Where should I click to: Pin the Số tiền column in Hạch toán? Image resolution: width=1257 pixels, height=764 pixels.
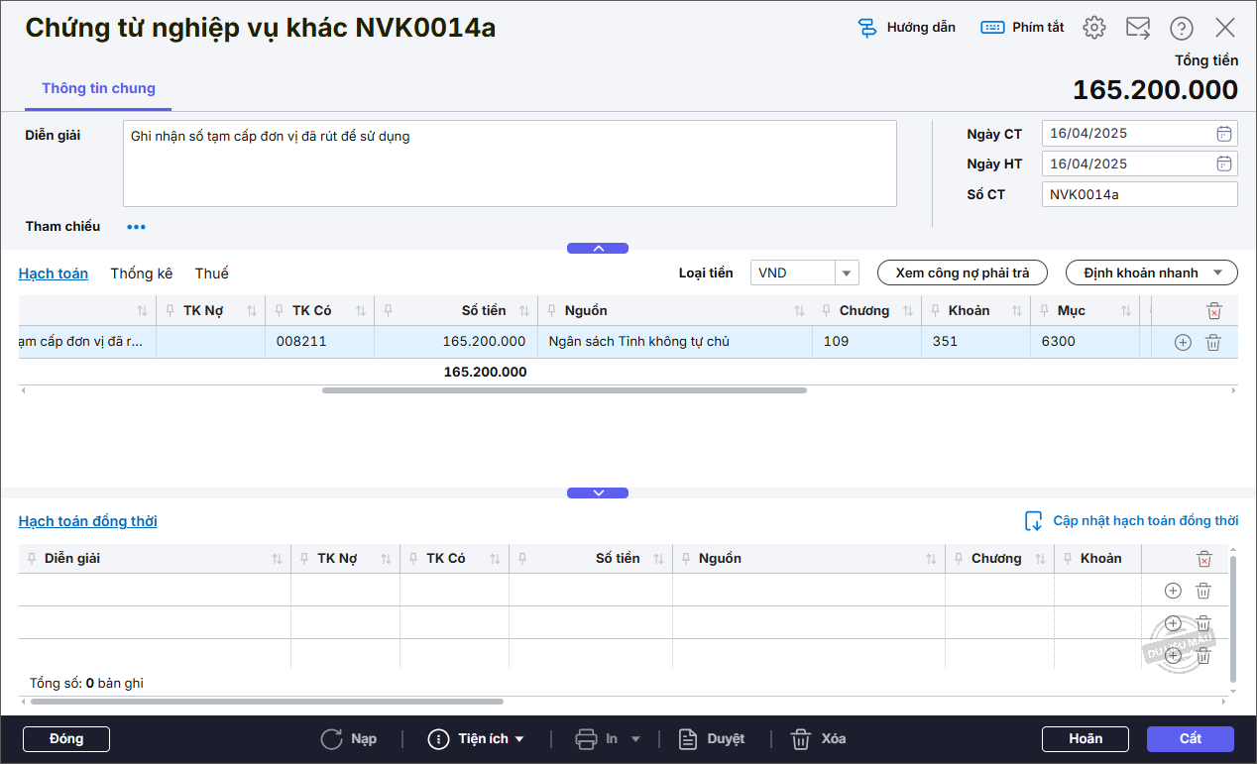tap(389, 311)
